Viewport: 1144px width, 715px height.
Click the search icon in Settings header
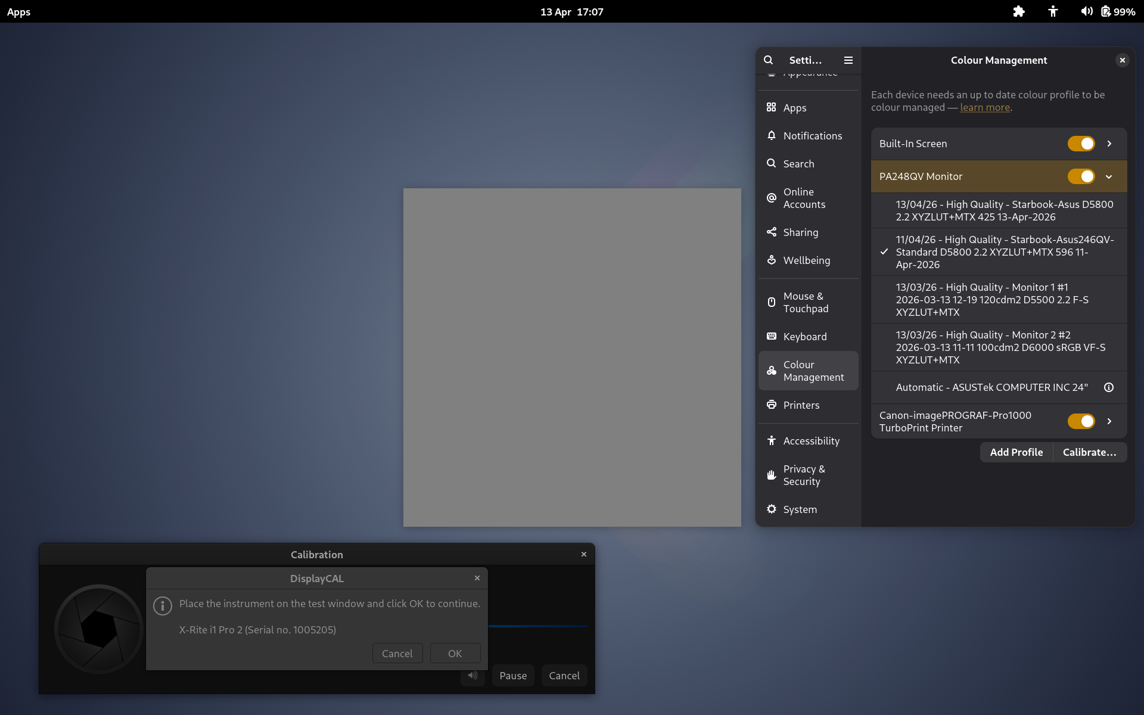[x=769, y=60]
